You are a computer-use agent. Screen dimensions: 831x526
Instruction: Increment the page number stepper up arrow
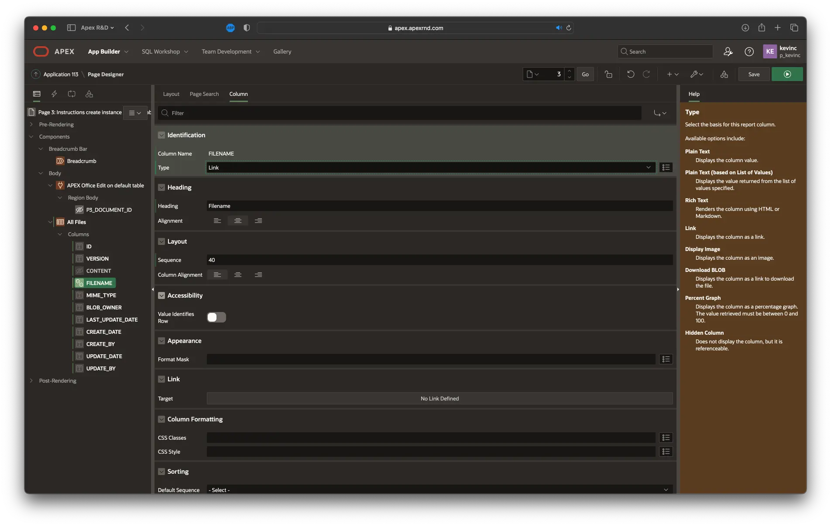pos(569,71)
